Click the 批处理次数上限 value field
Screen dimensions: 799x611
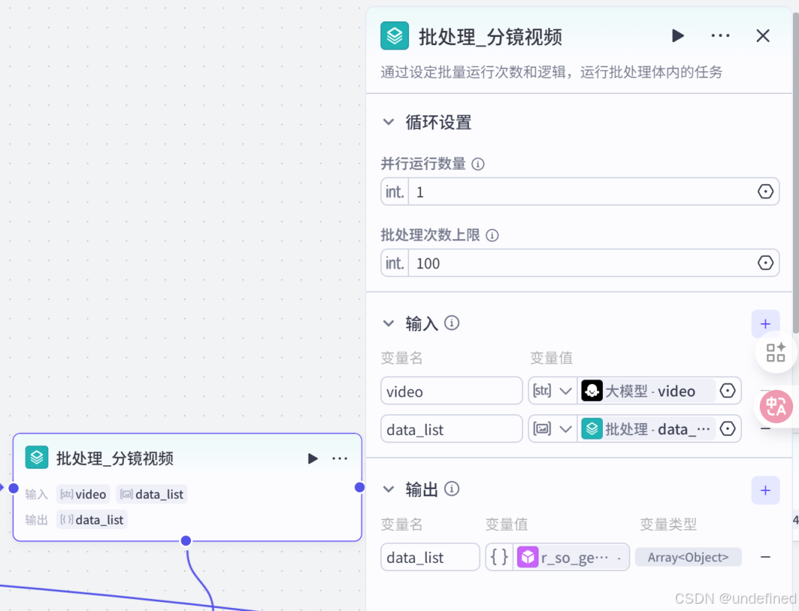pos(581,263)
